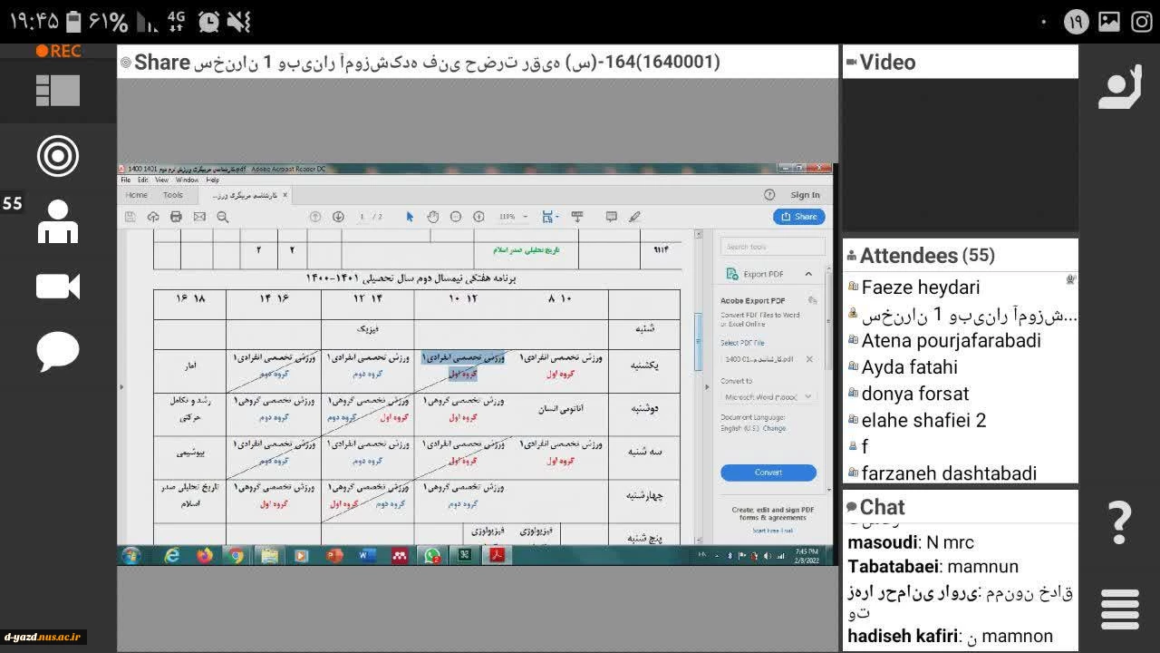Click the Search tools input field
The image size is (1160, 653).
[773, 247]
